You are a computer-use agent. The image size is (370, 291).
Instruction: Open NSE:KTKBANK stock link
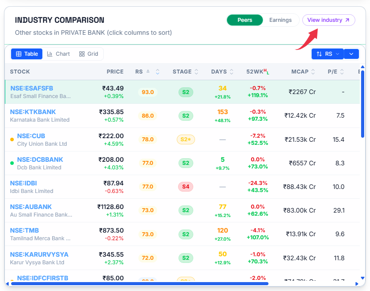(x=33, y=112)
